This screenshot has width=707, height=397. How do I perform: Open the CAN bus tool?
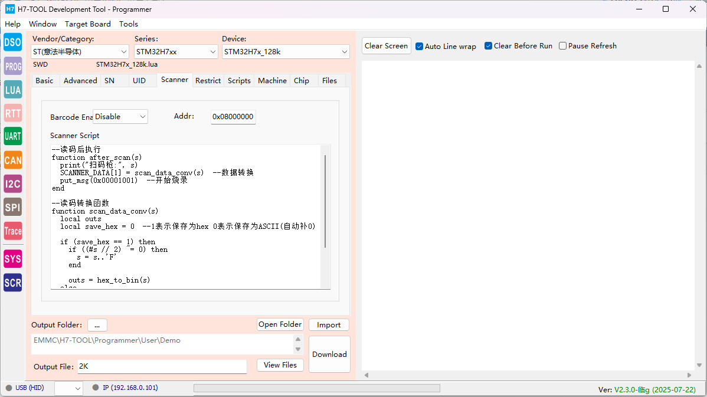point(12,160)
